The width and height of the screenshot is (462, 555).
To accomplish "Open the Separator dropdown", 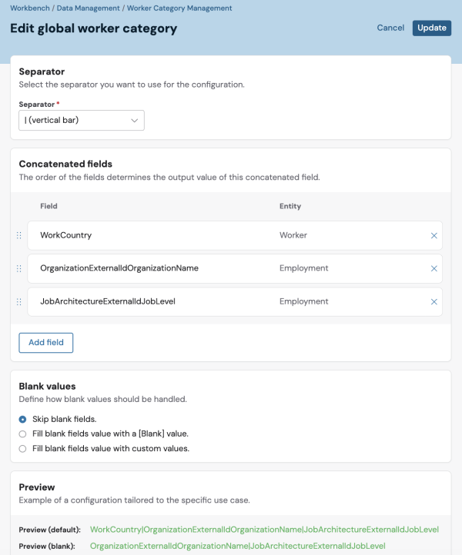I will [x=82, y=121].
